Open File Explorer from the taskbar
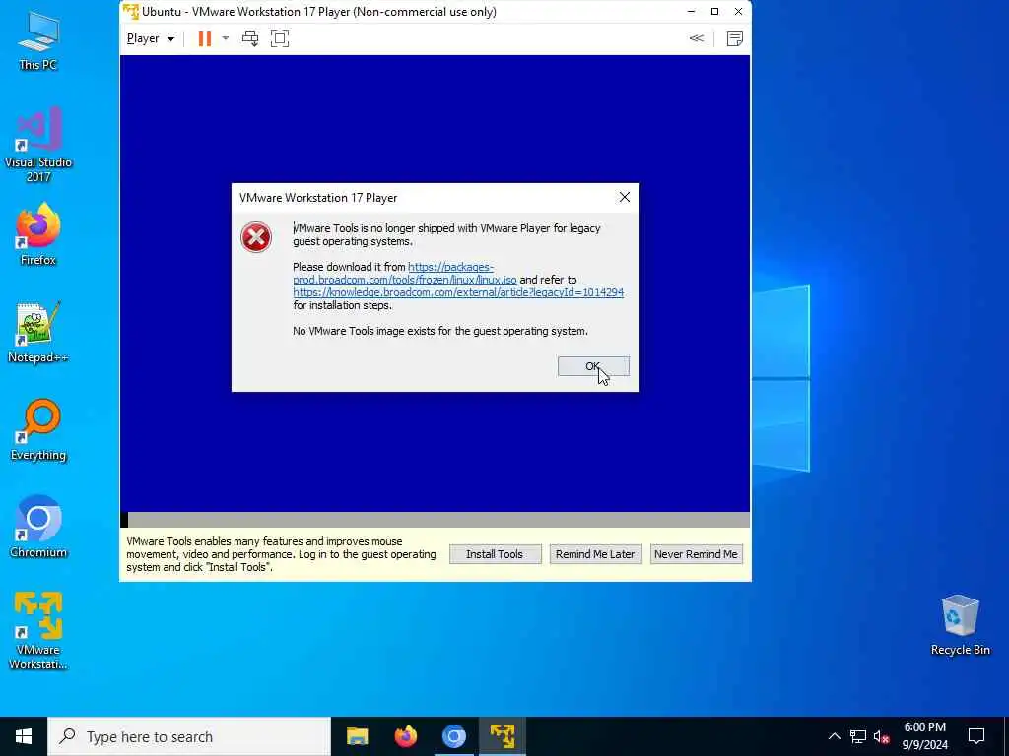The image size is (1009, 756). pyautogui.click(x=357, y=736)
